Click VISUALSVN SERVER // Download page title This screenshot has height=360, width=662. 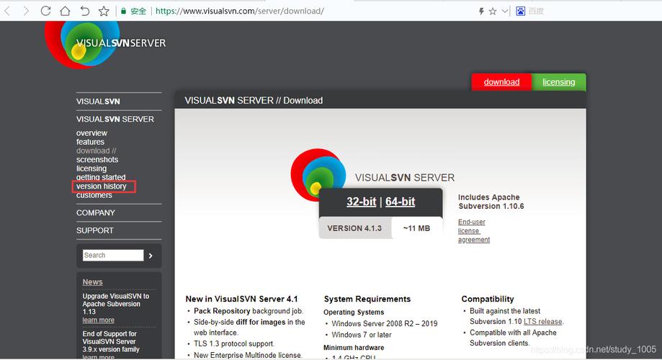(x=254, y=101)
